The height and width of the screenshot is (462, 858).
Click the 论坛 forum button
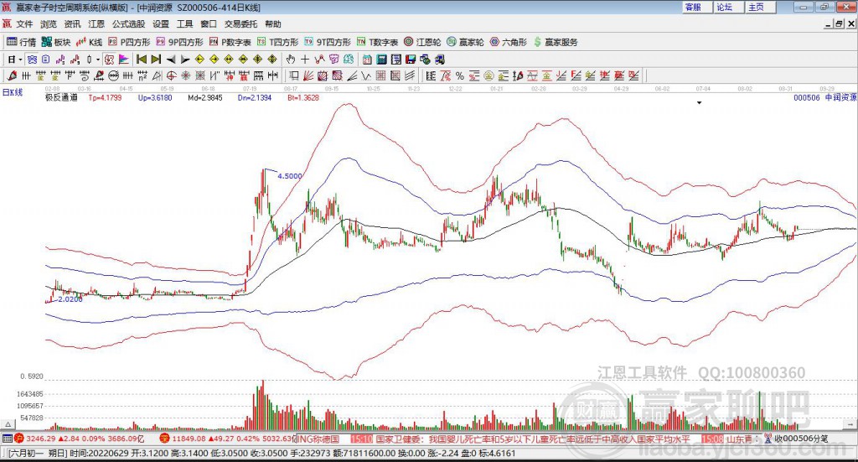pyautogui.click(x=728, y=7)
